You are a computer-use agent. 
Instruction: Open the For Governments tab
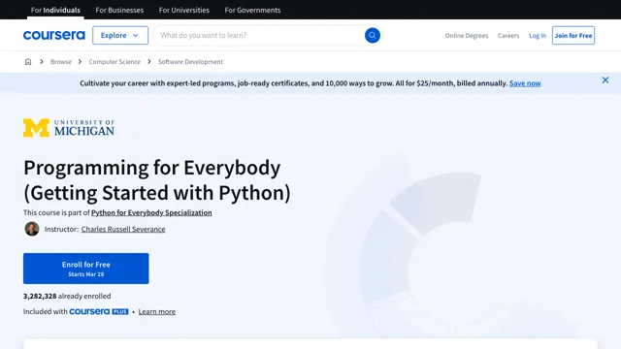252,10
